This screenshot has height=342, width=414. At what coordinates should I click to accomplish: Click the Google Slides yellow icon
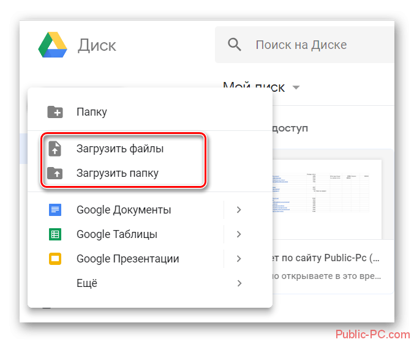(x=55, y=259)
